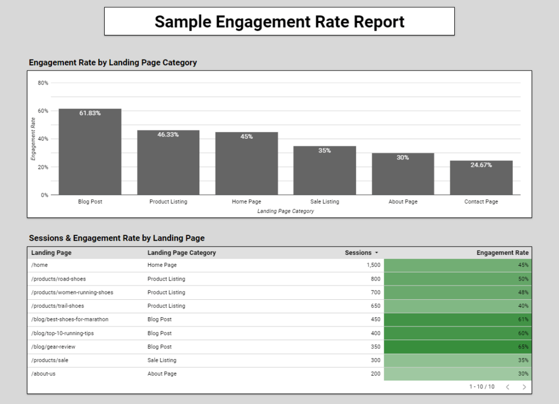Click the Home Page bar showing 45%
Viewport: 559px width, 404px height.
[x=246, y=163]
